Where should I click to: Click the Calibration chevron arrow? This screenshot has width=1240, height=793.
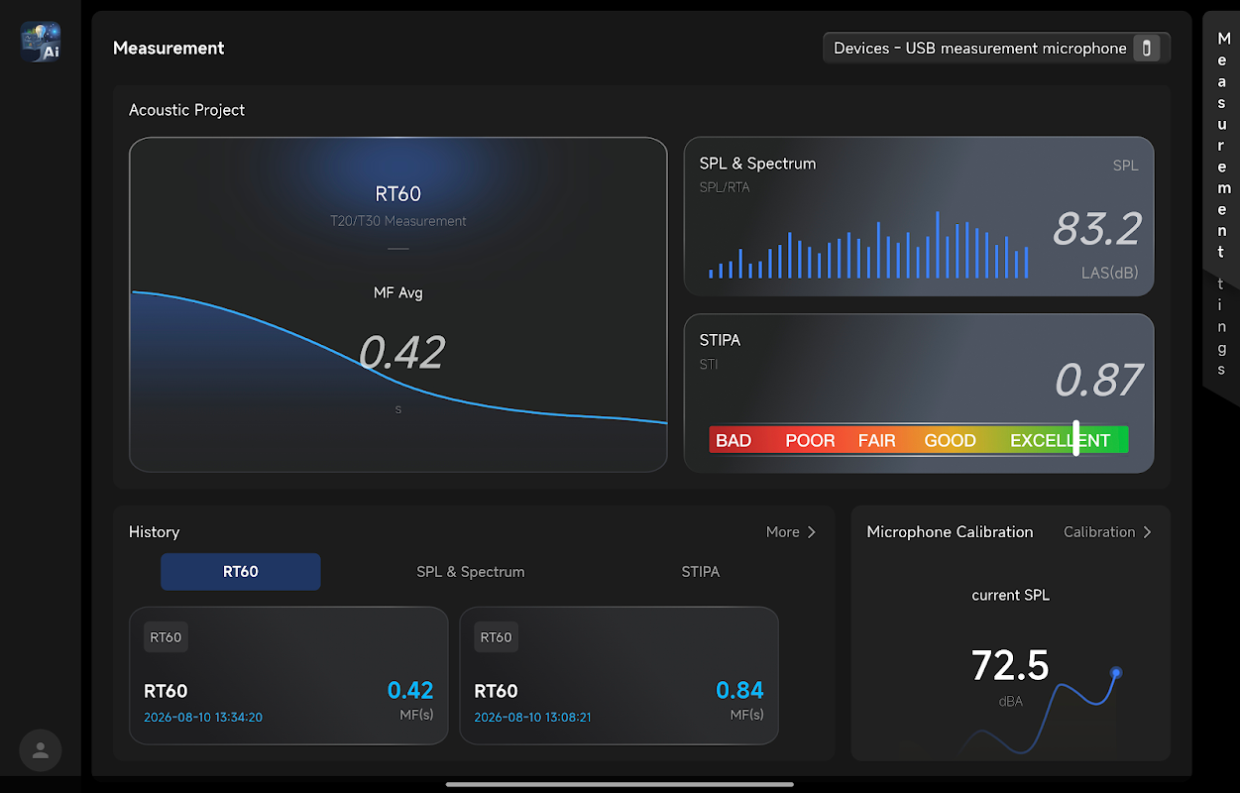(1147, 532)
